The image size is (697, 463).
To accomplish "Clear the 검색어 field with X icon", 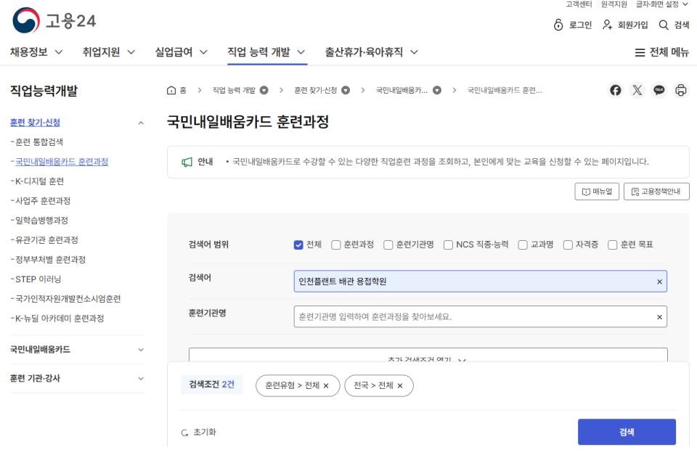I will [x=659, y=282].
